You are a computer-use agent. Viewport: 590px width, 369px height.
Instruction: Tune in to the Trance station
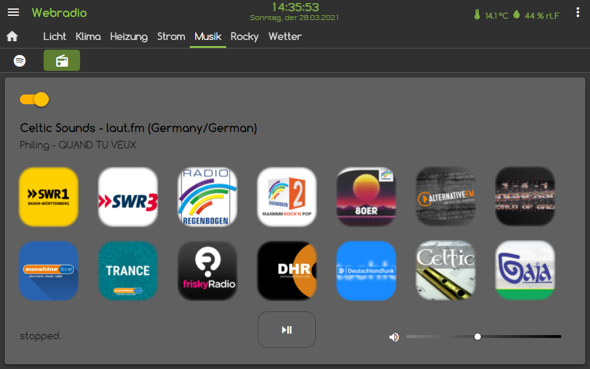(x=128, y=271)
